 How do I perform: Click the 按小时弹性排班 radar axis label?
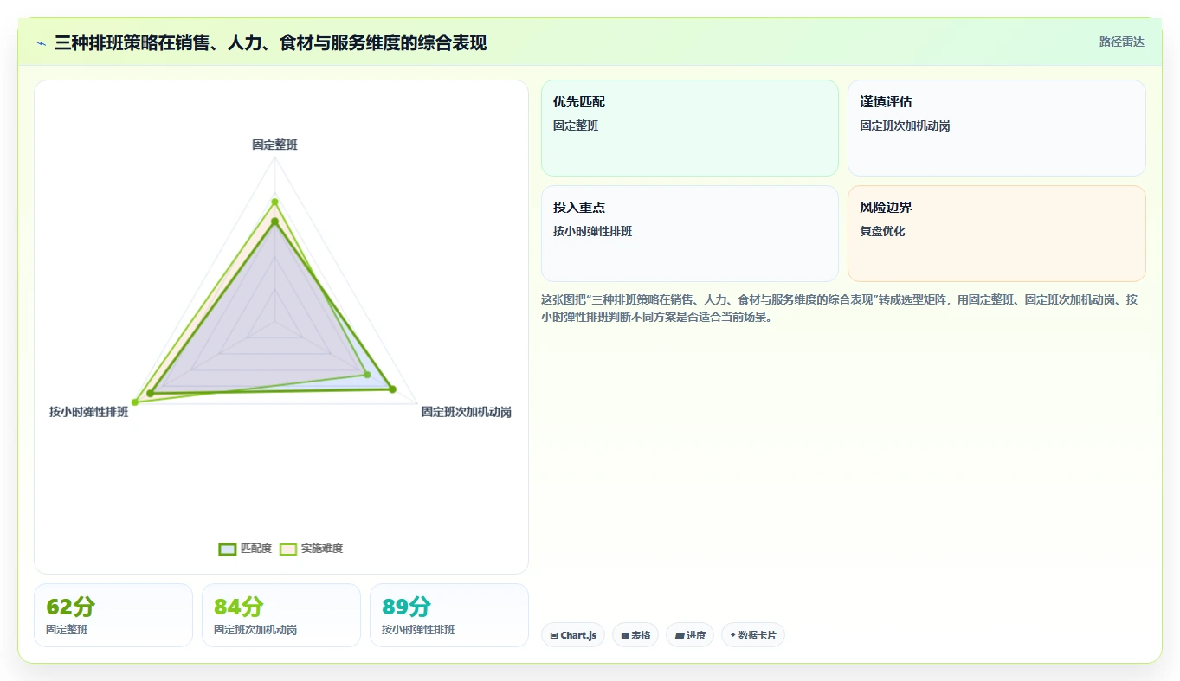(x=88, y=412)
